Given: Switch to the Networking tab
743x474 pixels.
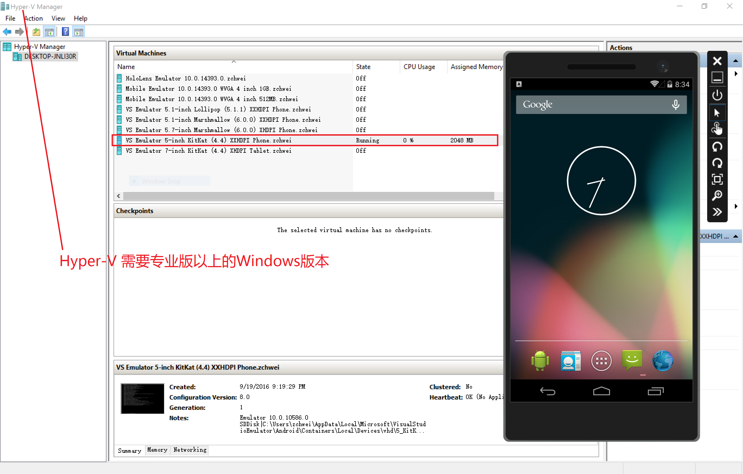Looking at the screenshot, I should click(x=190, y=450).
